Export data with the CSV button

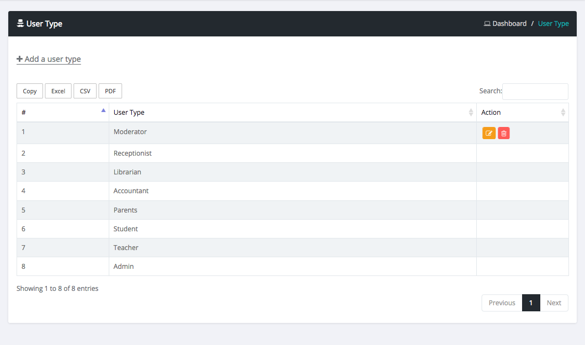pyautogui.click(x=84, y=91)
